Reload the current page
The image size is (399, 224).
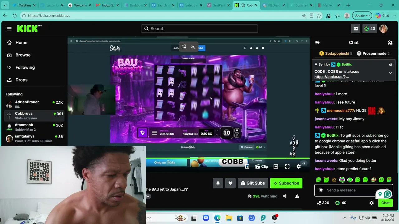(x=15, y=16)
